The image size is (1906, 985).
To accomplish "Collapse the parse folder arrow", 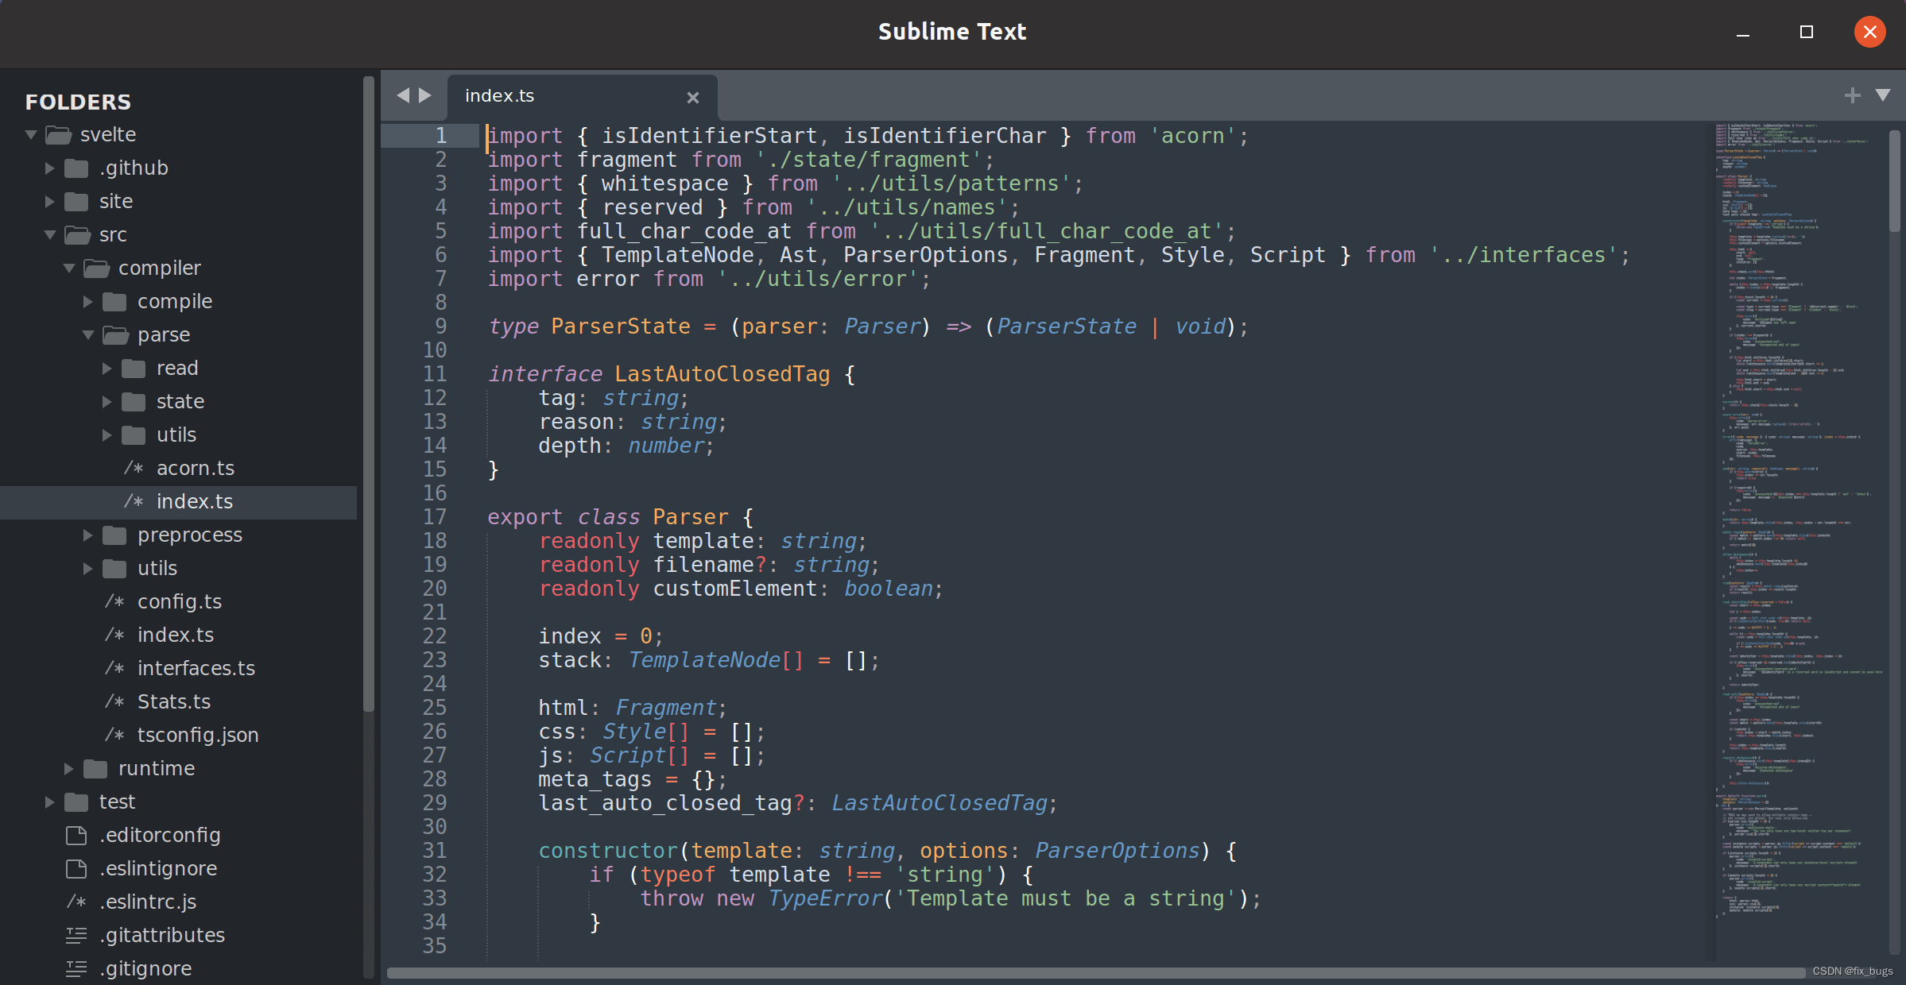I will pyautogui.click(x=88, y=335).
